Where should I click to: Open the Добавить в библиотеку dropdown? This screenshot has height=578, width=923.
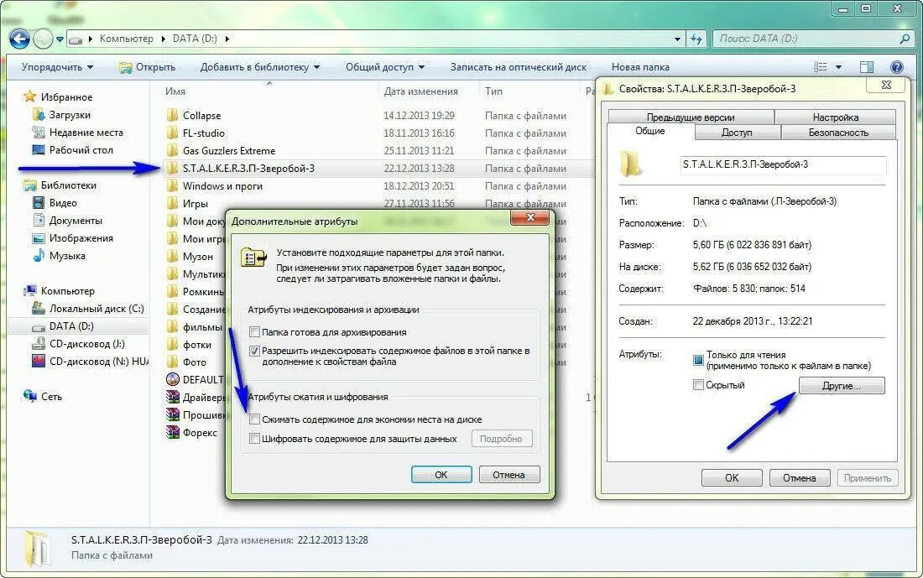pos(259,67)
